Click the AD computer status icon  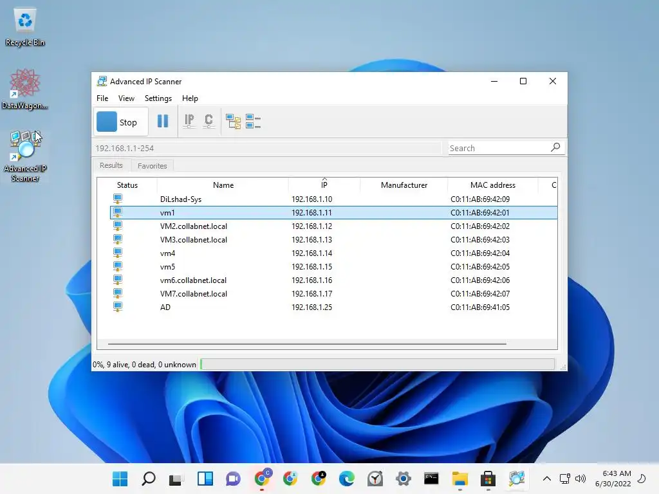pyautogui.click(x=118, y=307)
